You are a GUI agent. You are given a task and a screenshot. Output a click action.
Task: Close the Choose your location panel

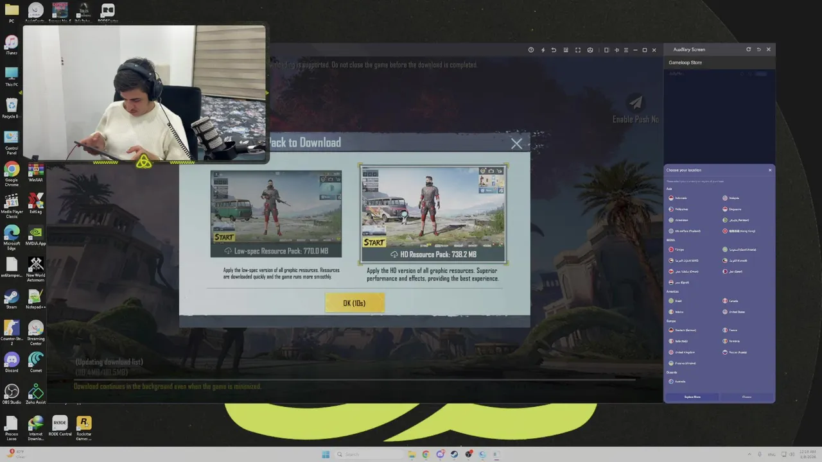[x=770, y=170]
